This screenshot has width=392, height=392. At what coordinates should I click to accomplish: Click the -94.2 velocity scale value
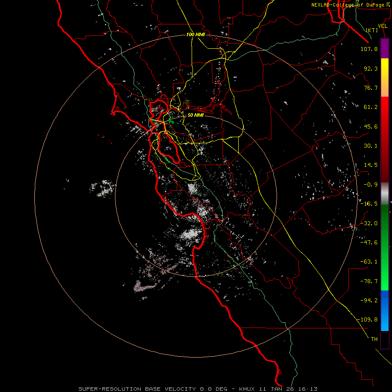tap(369, 300)
